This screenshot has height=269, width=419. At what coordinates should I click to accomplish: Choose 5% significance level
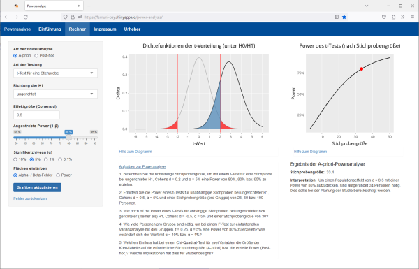pyautogui.click(x=32, y=159)
